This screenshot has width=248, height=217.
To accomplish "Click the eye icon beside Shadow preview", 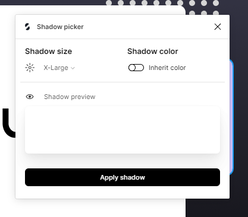I will pos(30,97).
